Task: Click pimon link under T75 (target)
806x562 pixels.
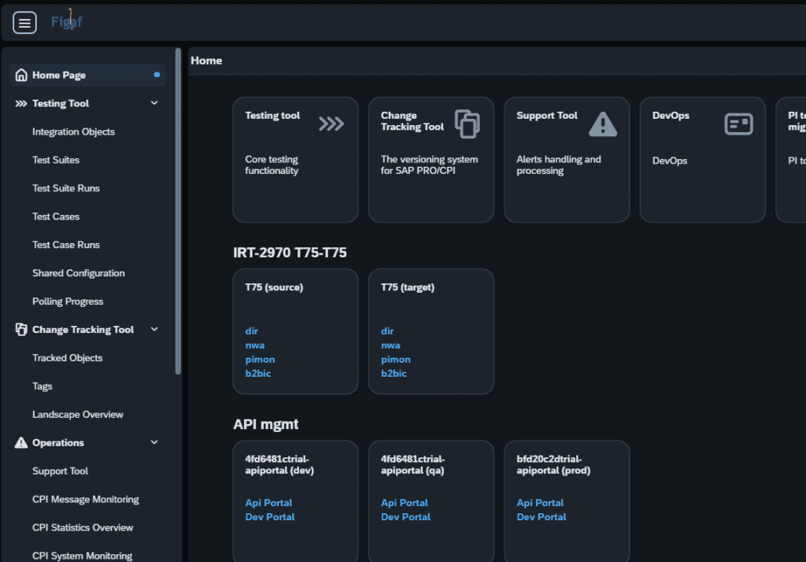Action: pos(396,360)
